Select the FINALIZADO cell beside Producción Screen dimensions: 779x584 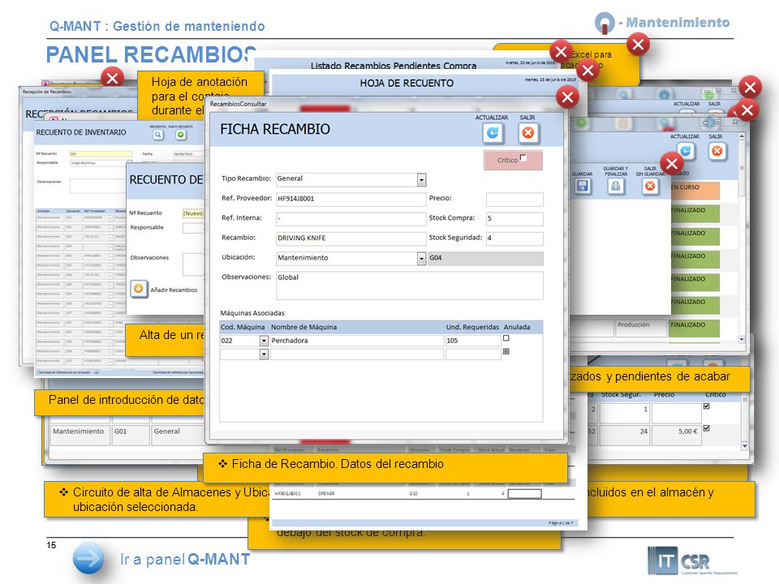(694, 327)
